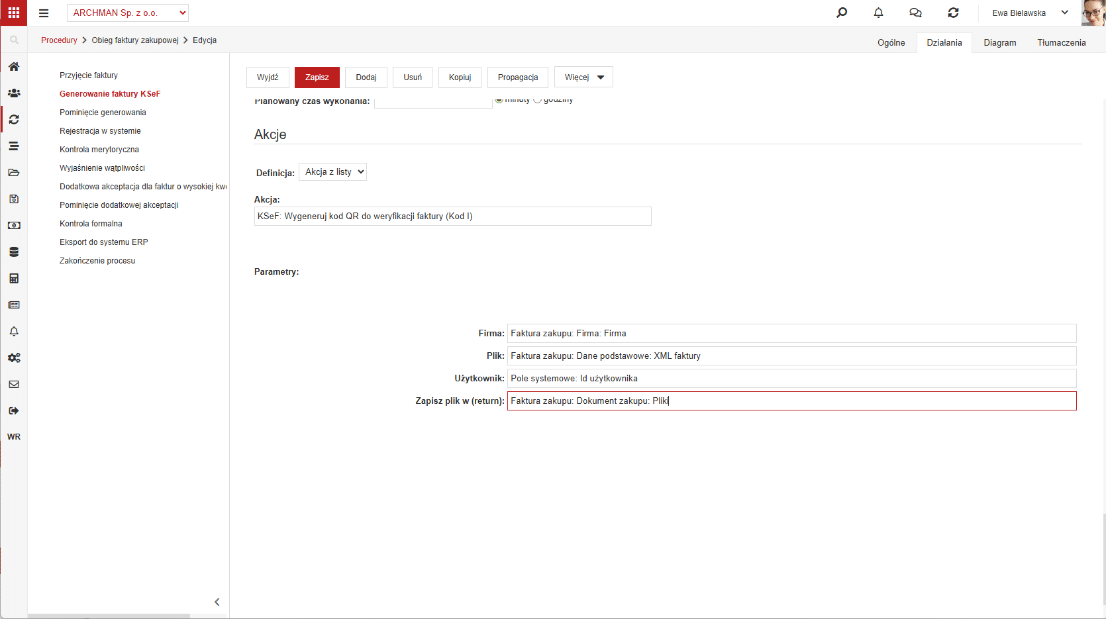Image resolution: width=1106 pixels, height=619 pixels.
Task: Open the home icon in sidebar
Action: pos(14,66)
